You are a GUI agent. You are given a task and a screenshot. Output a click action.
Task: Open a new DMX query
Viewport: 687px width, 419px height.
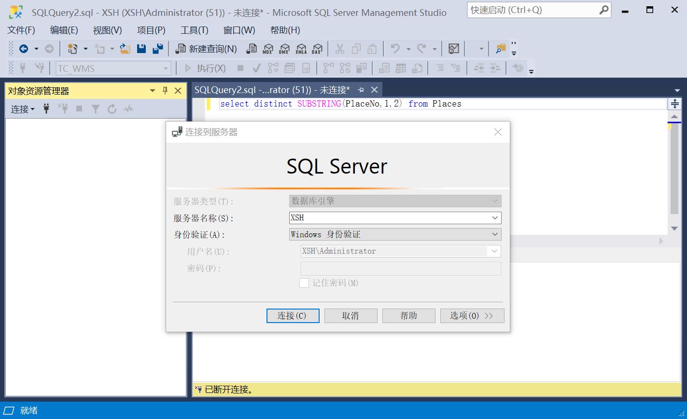(284, 49)
